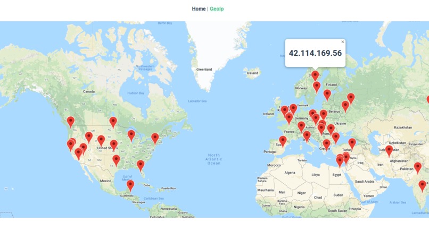
Task: Click the Labrador Sea label
Action: pyautogui.click(x=197, y=101)
